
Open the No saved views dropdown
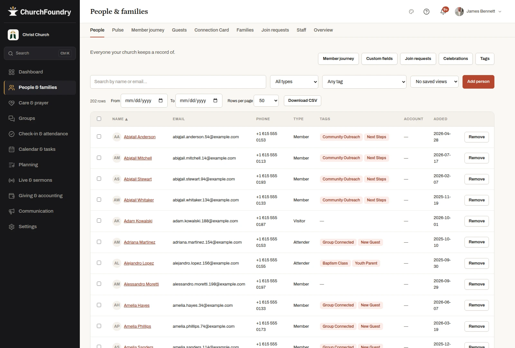coord(435,82)
